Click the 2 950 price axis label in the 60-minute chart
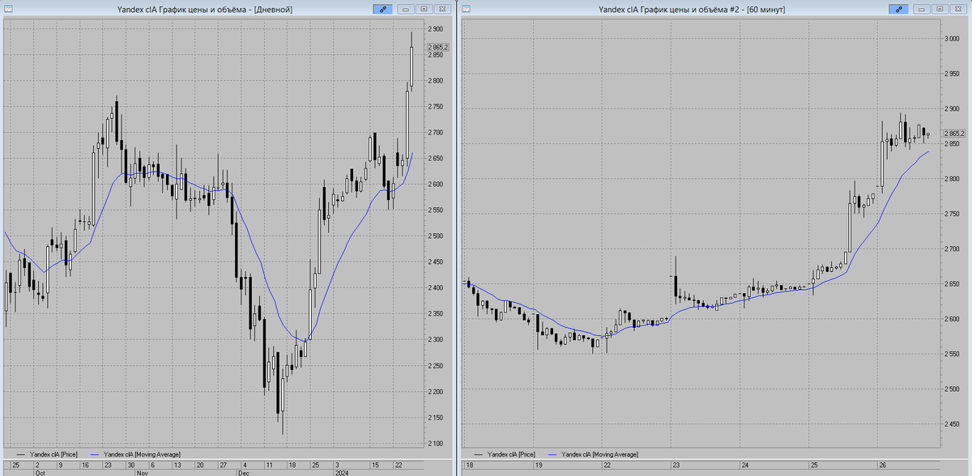 (x=953, y=74)
